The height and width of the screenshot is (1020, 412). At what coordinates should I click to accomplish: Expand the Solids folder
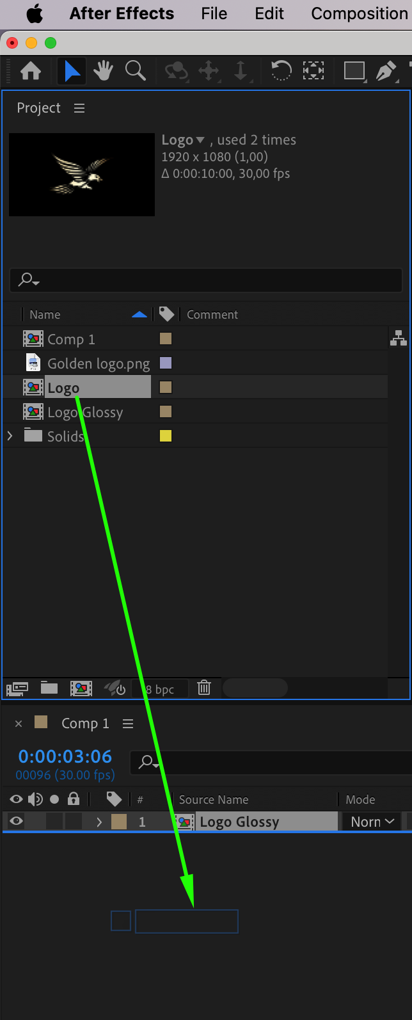10,436
